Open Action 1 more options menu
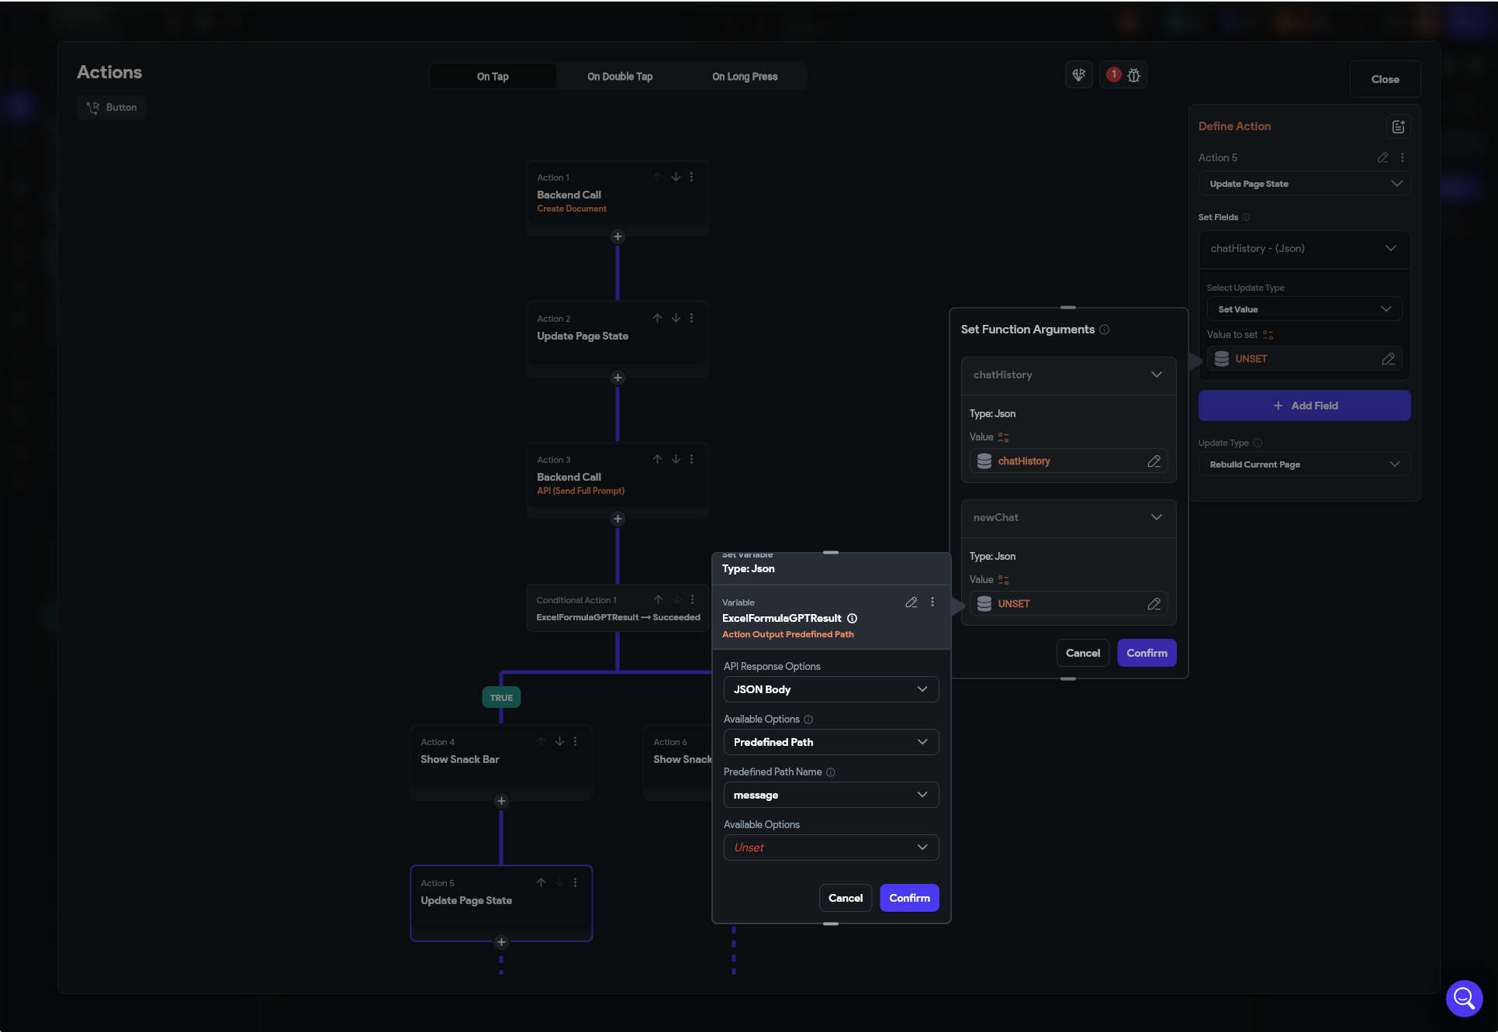This screenshot has width=1498, height=1032. 692,178
